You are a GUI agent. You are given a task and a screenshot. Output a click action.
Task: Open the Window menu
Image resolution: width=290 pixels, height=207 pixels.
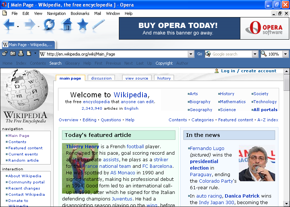pos(113,13)
